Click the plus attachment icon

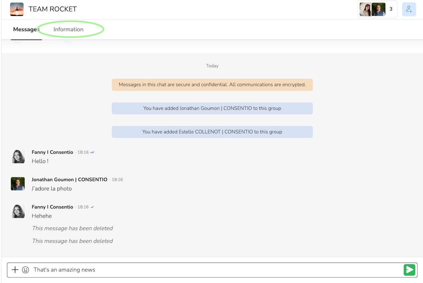(x=15, y=270)
